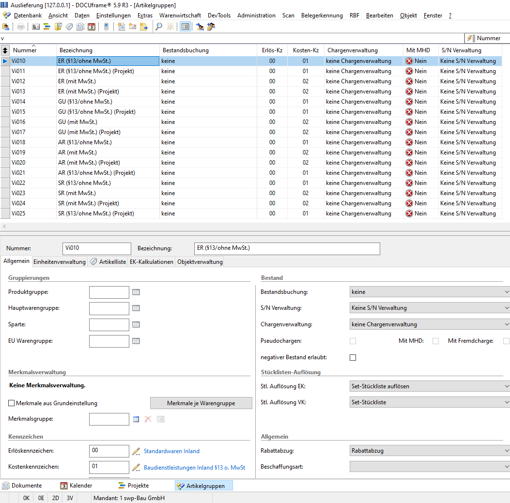This screenshot has width=510, height=503.
Task: Toggle negativer Bestand erlaubt checkbox
Action: (353, 357)
